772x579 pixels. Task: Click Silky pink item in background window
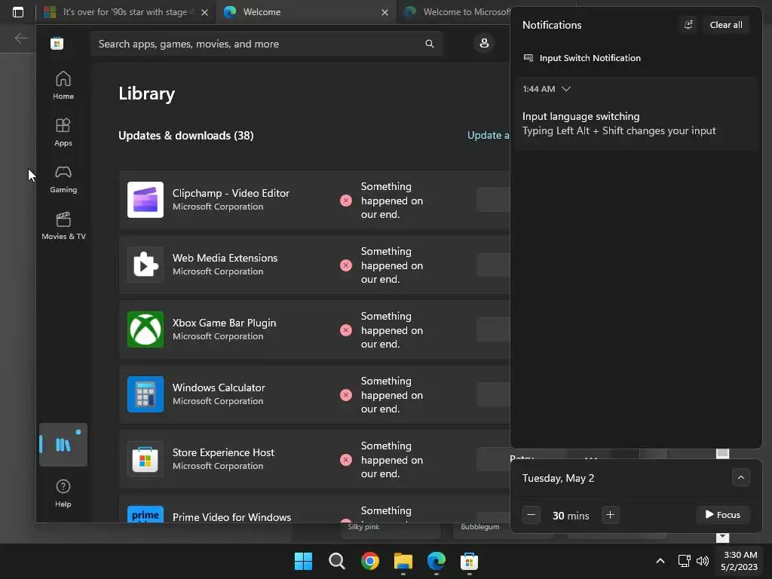[x=363, y=527]
